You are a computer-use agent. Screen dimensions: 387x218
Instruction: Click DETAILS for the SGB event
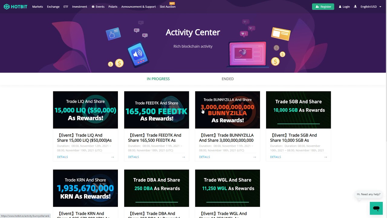[x=275, y=157]
